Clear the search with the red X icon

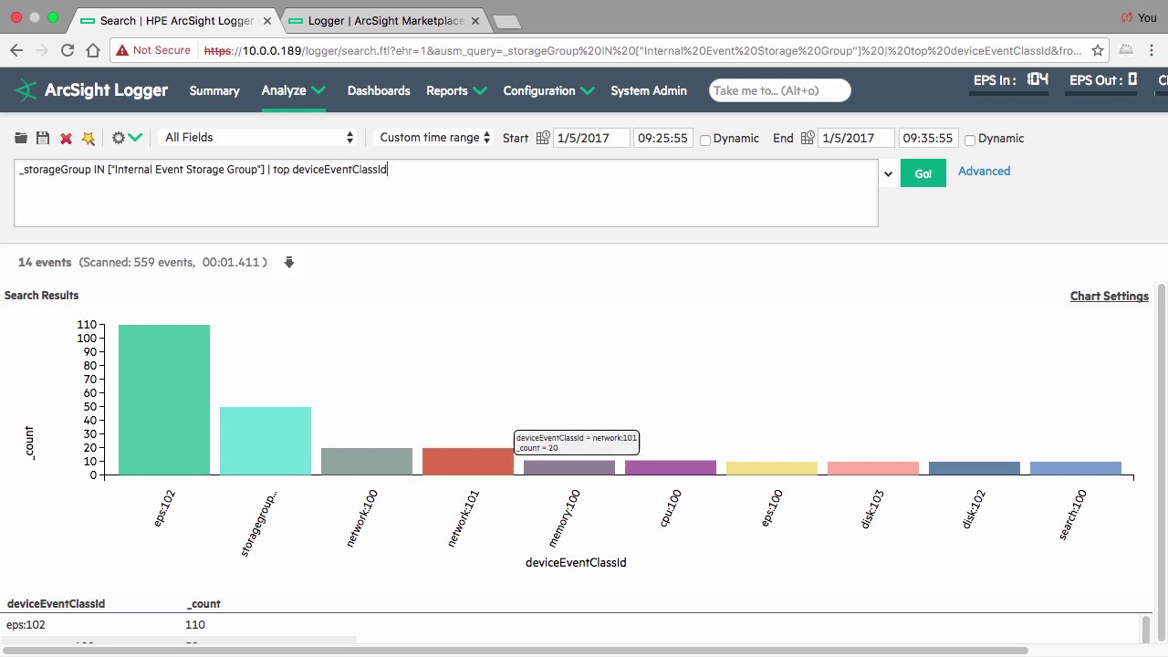click(x=66, y=138)
